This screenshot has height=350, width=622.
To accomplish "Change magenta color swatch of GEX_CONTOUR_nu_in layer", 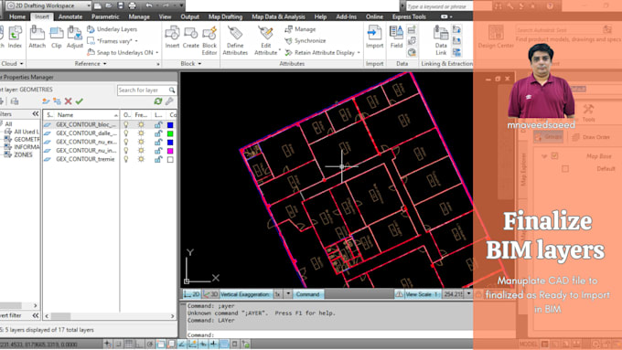I will [170, 151].
